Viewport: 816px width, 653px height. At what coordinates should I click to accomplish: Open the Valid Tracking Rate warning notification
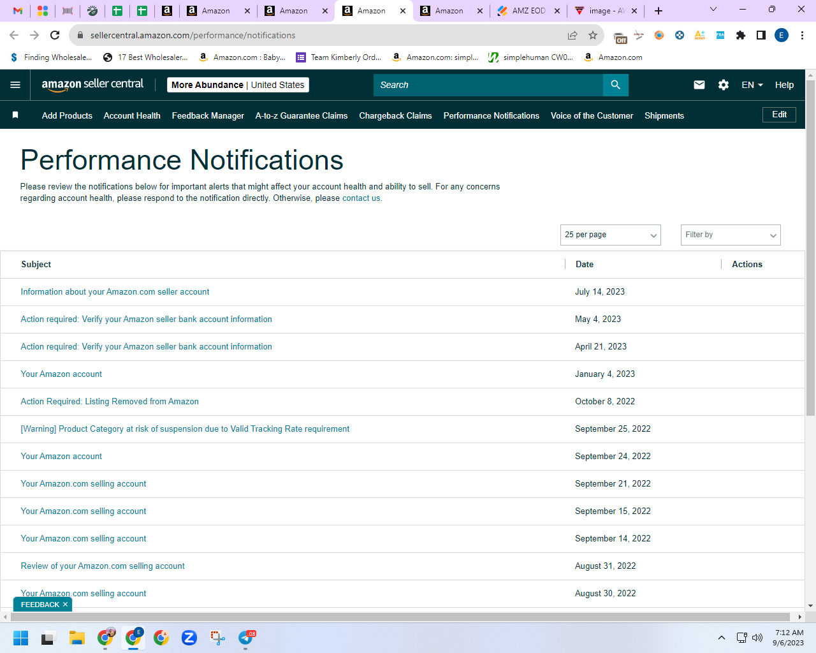coord(185,429)
